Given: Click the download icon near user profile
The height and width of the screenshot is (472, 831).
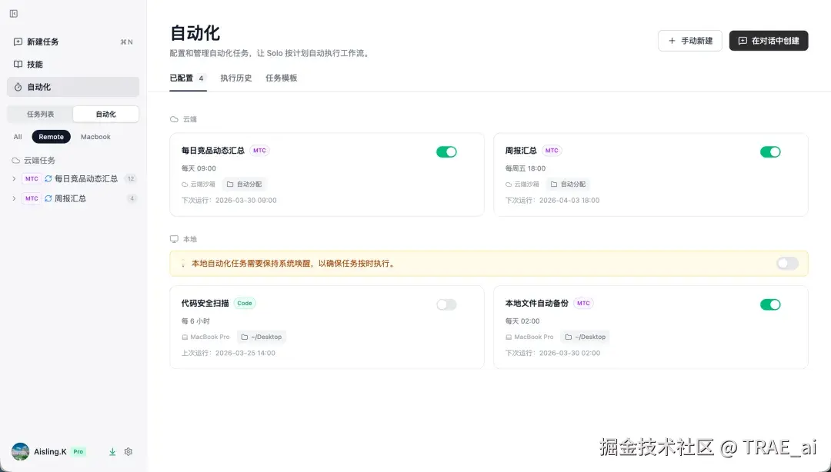Looking at the screenshot, I should click(x=112, y=452).
